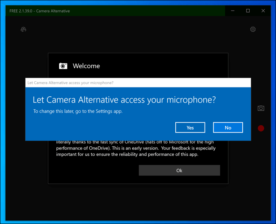The image size is (276, 224).
Task: Start recording with the red record button
Action: click(x=261, y=128)
